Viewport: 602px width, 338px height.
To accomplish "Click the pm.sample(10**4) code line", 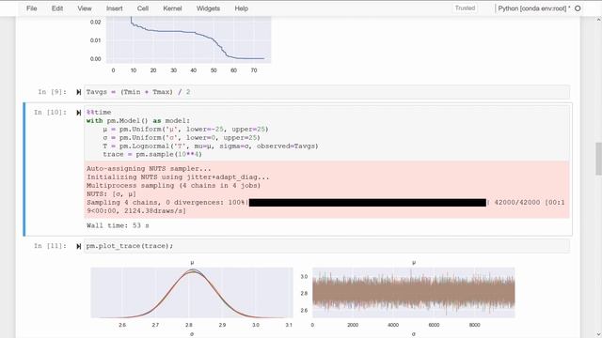I will click(152, 154).
